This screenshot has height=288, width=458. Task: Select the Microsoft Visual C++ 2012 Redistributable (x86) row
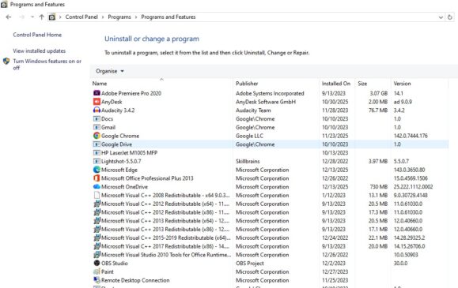pyautogui.click(x=271, y=212)
